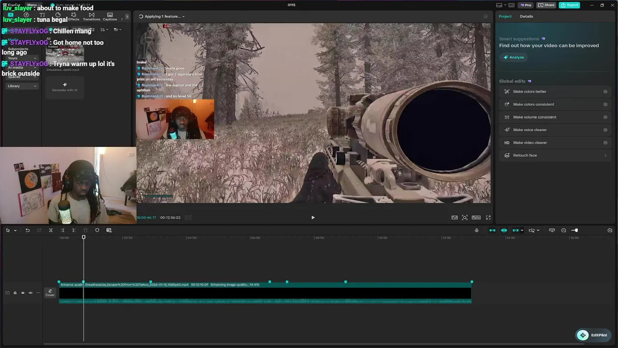This screenshot has width=618, height=348.
Task: Click the Split clip tool icon
Action: pyautogui.click(x=51, y=230)
